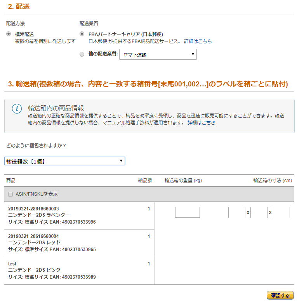Focus the 輸送箱の重量 (kg) input field
The height and width of the screenshot is (303, 297).
pyautogui.click(x=188, y=212)
